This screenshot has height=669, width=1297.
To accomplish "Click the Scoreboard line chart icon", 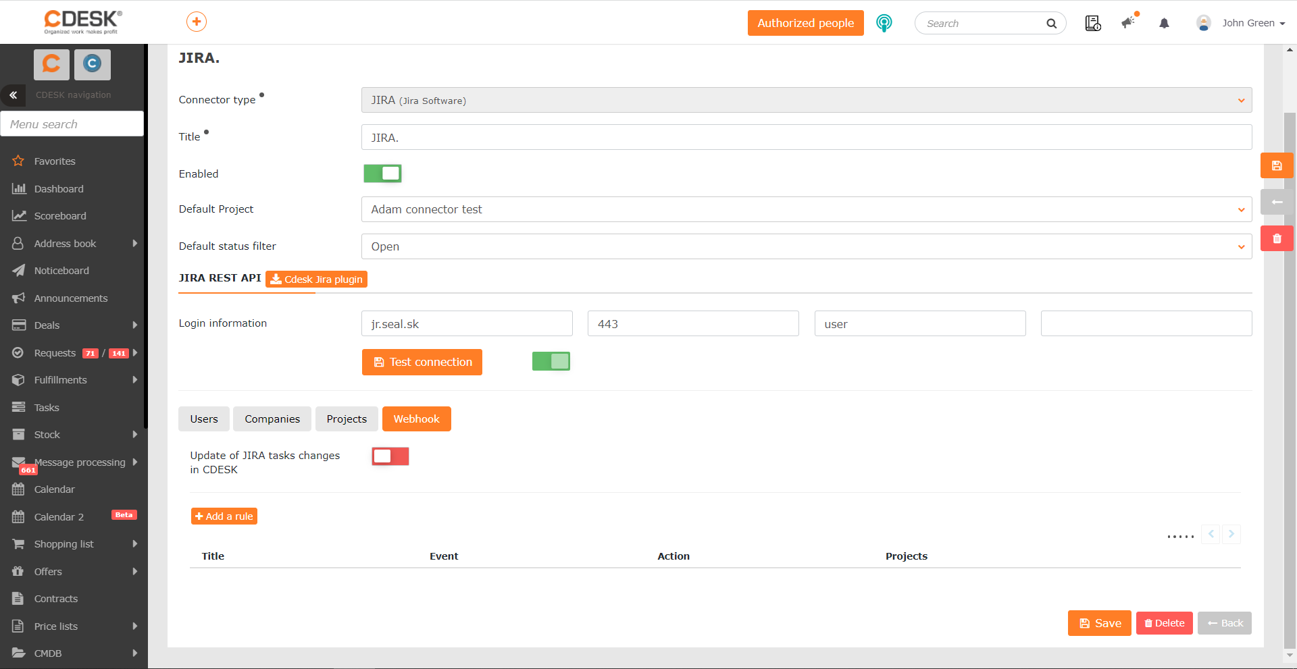I will tap(18, 216).
